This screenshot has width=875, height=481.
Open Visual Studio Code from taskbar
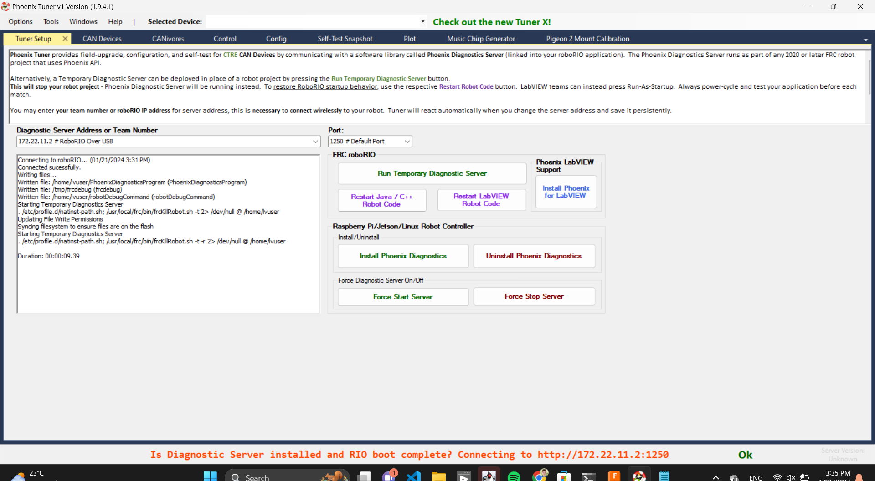[413, 476]
